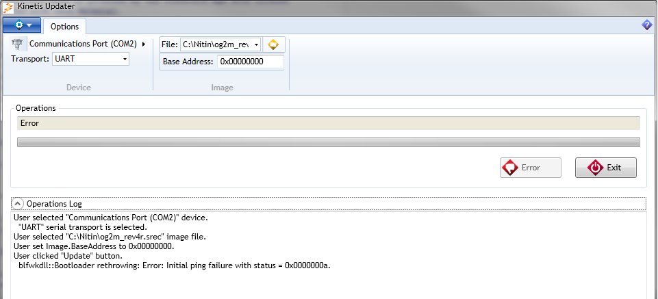This screenshot has height=299, width=658.
Task: Collapse the Operations Log expander
Action: pos(17,204)
